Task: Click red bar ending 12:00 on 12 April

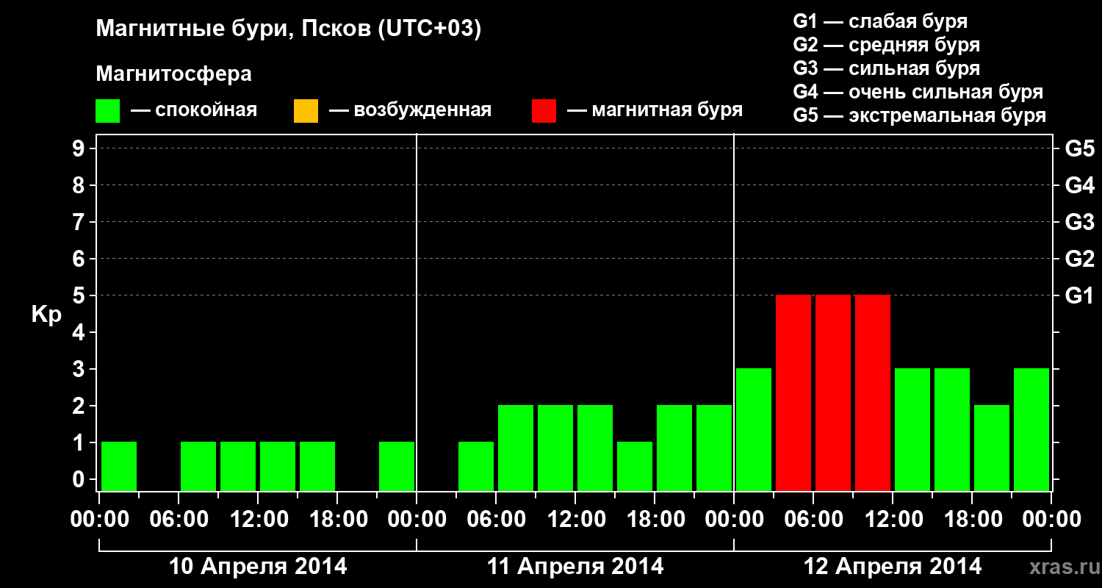Action: [873, 392]
